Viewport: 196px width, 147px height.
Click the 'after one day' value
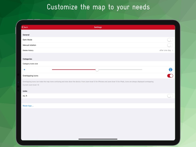pos(165,50)
